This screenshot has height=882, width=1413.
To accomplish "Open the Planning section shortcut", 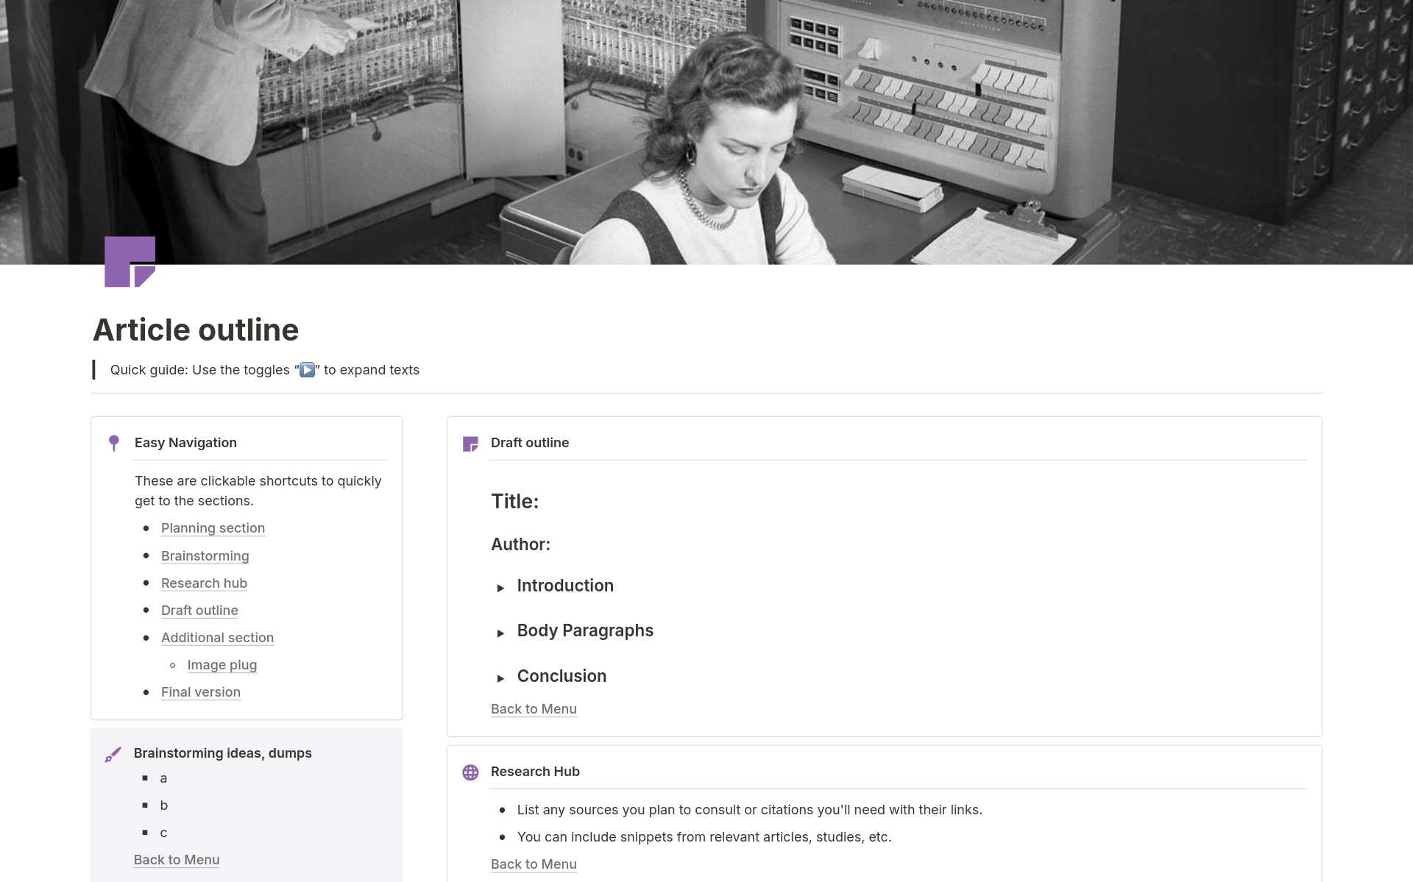I will [x=213, y=528].
